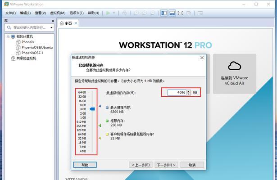Click the magnifier search icon in library
The image size is (277, 180).
click(x=9, y=27)
